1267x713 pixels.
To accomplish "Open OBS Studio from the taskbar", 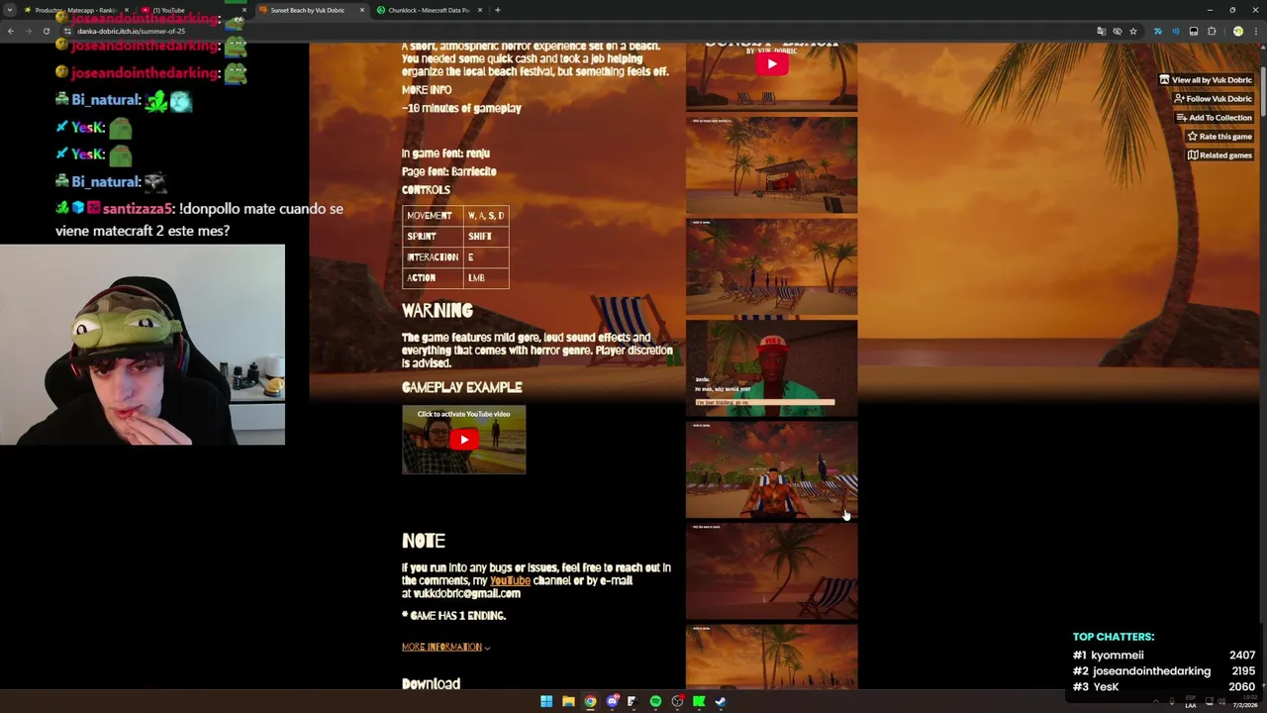I will 677,701.
